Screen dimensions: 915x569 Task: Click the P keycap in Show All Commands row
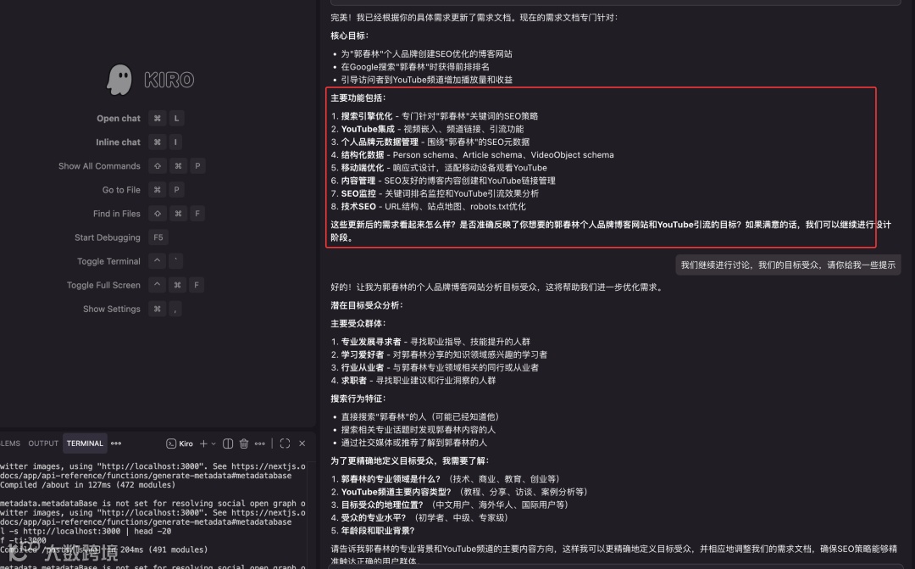197,166
